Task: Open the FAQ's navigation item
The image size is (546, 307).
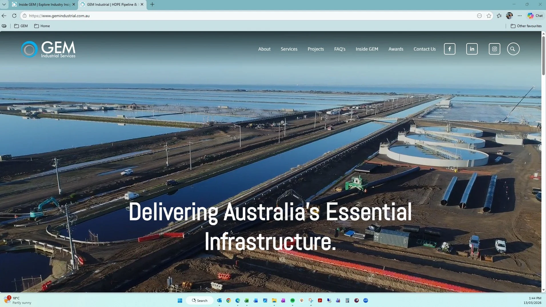Action: click(339, 49)
